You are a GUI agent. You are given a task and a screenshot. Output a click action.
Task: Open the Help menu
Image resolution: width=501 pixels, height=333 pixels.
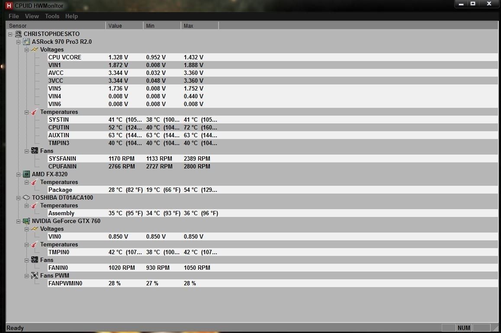71,16
